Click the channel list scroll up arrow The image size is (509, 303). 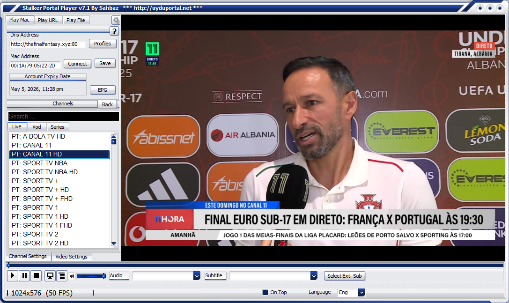pos(114,136)
